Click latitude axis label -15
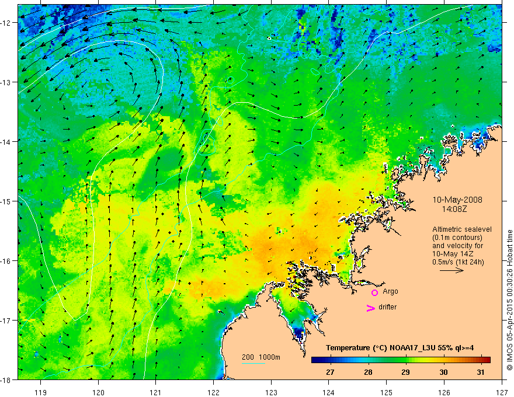The image size is (514, 397). click(6, 201)
